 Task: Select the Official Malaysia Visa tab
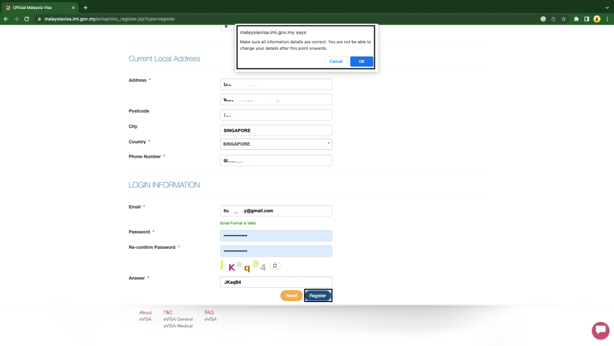click(x=39, y=7)
